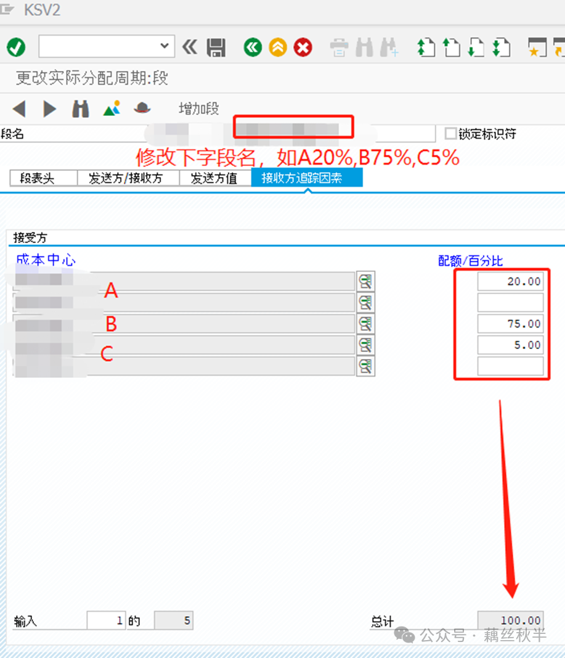Viewport: 565px width, 658px height.
Task: Select the 接收方追踪因素 tab
Action: [307, 178]
